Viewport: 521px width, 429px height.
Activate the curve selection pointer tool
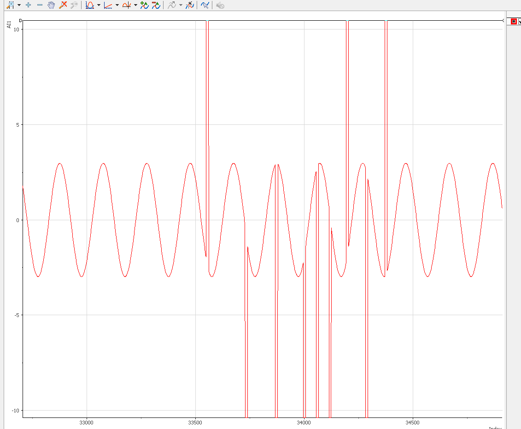(x=205, y=5)
